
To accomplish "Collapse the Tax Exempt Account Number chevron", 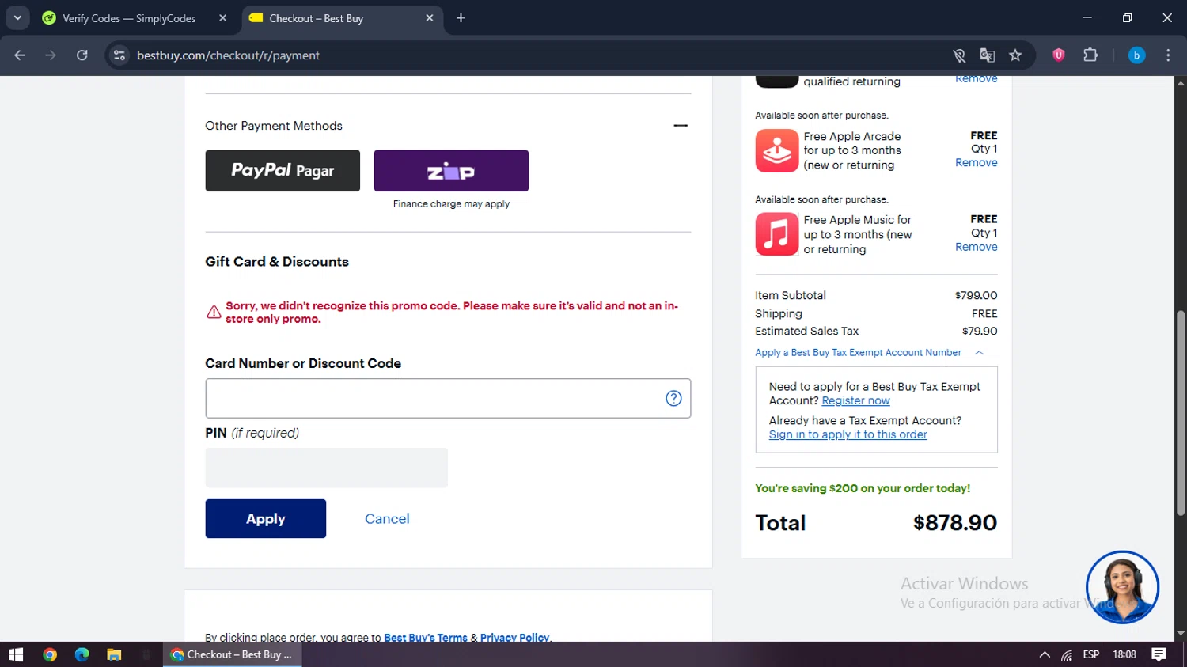I will [979, 353].
